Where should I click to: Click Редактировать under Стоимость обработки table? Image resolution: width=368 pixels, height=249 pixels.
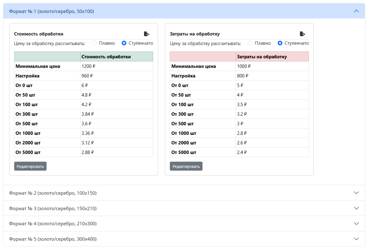30,166
